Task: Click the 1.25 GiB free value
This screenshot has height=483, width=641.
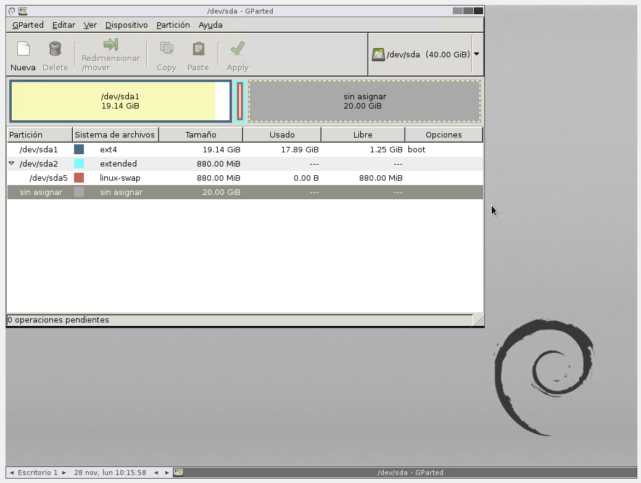Action: pos(386,149)
